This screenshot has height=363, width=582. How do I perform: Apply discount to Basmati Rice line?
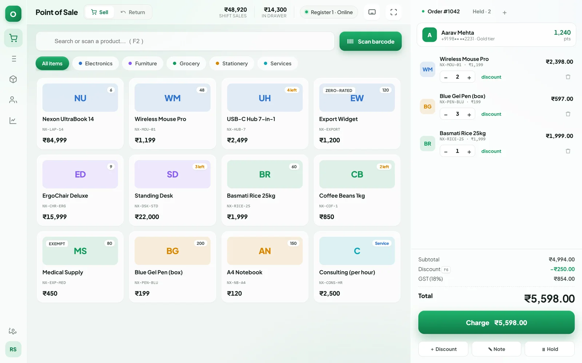[x=491, y=151]
